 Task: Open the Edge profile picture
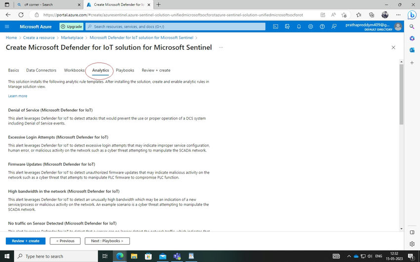point(385,15)
